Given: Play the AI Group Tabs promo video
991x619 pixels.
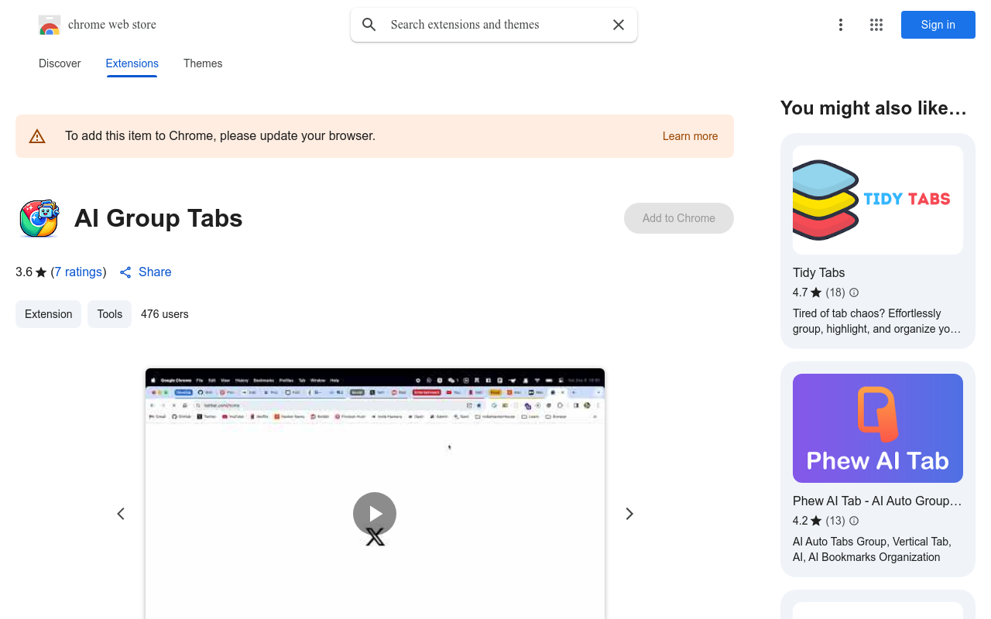Looking at the screenshot, I should click(375, 514).
